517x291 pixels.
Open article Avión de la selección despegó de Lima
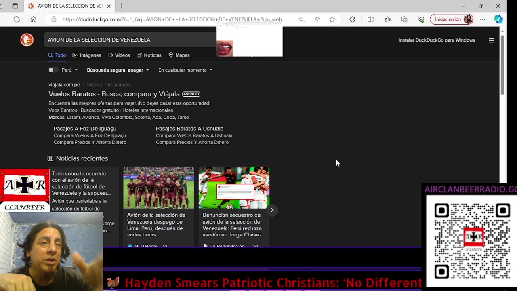[156, 225]
